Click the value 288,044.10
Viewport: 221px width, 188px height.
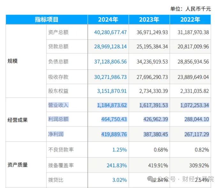(197, 119)
